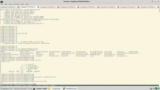Click the green tray icon

pyautogui.click(x=156, y=88)
